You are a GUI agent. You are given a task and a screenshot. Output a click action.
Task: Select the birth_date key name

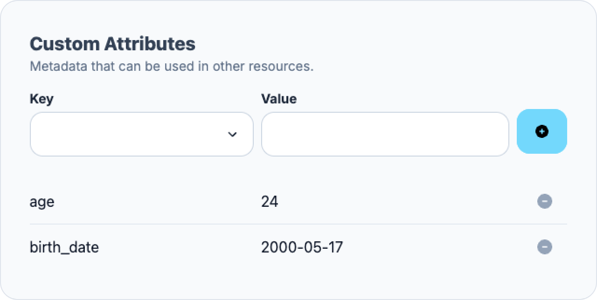coord(64,247)
